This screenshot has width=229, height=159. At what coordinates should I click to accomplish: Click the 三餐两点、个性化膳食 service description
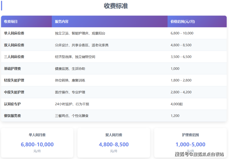(72, 116)
